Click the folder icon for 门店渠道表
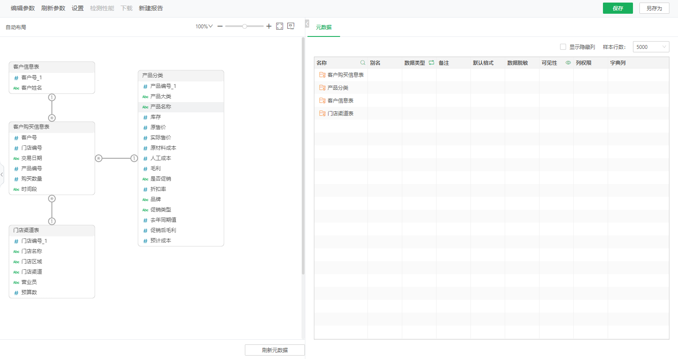 322,113
